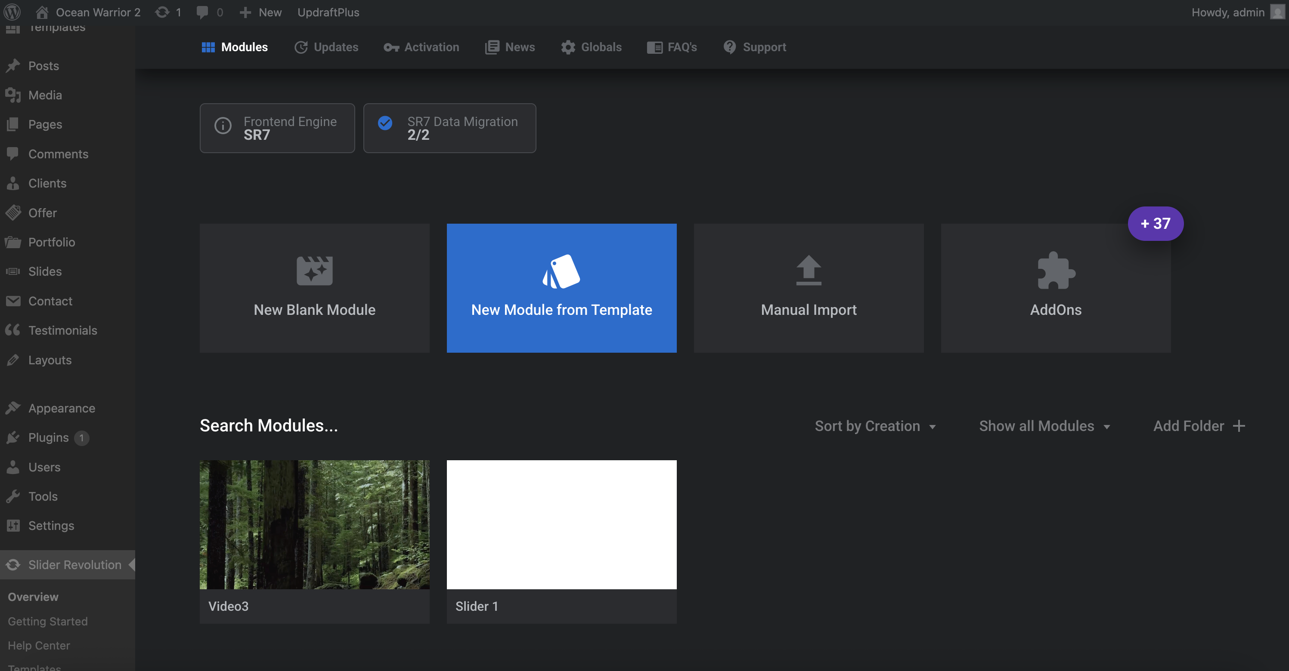Open the Activation tab
The width and height of the screenshot is (1289, 671).
tap(421, 47)
